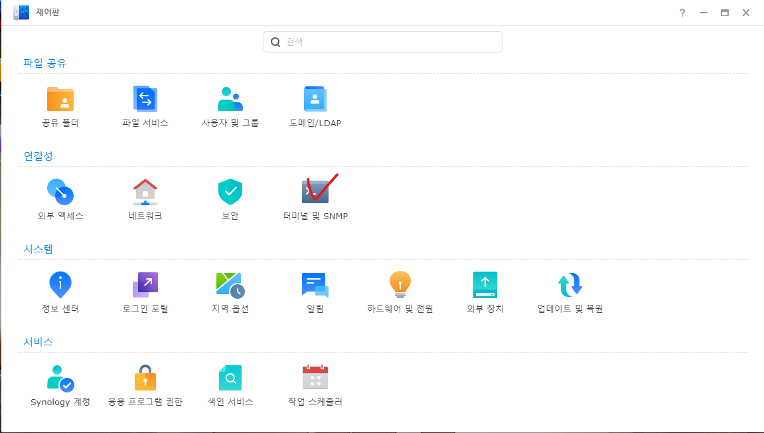Open 사용자 및 그룹 user settings
This screenshot has height=433, width=764.
[x=230, y=99]
